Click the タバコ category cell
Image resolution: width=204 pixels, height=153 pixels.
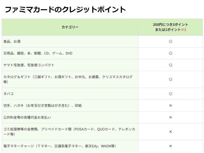tap(8, 94)
